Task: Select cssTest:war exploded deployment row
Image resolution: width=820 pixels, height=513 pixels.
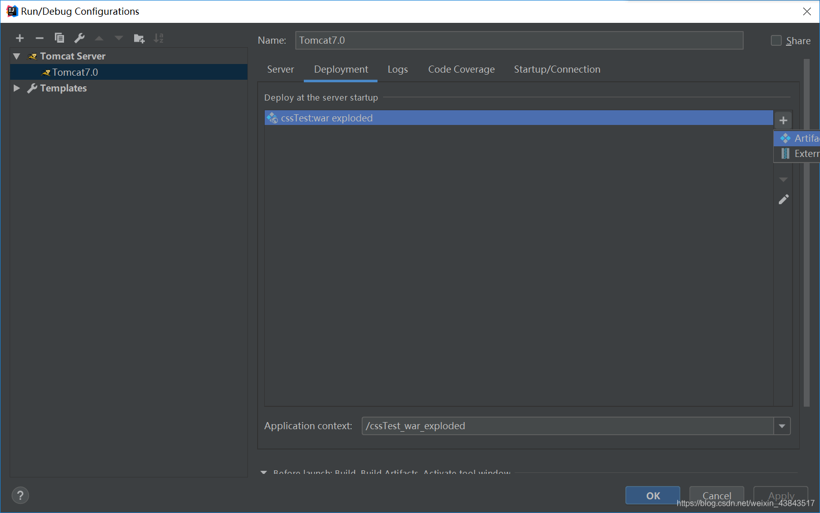Action: [519, 118]
